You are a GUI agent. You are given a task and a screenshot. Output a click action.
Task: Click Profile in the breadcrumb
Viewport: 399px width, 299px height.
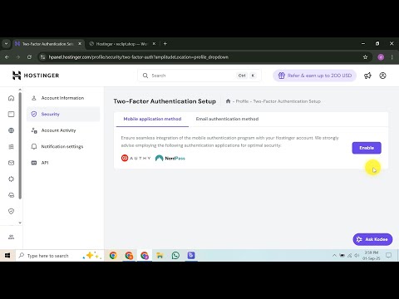242,101
